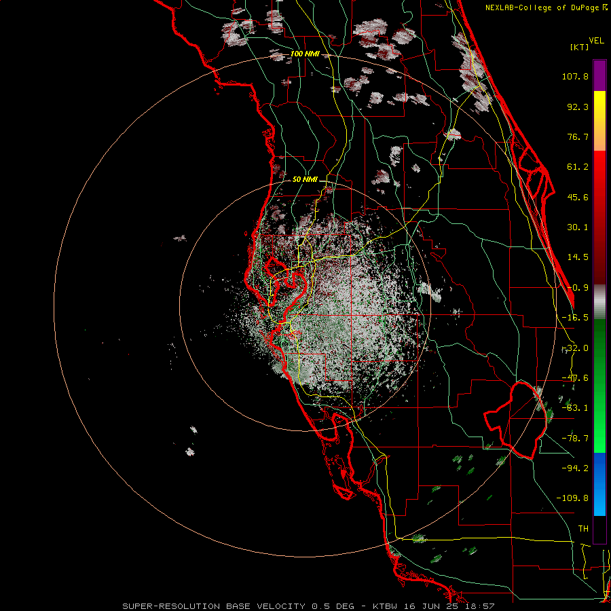Click the -47.6 legend value

[x=575, y=378]
